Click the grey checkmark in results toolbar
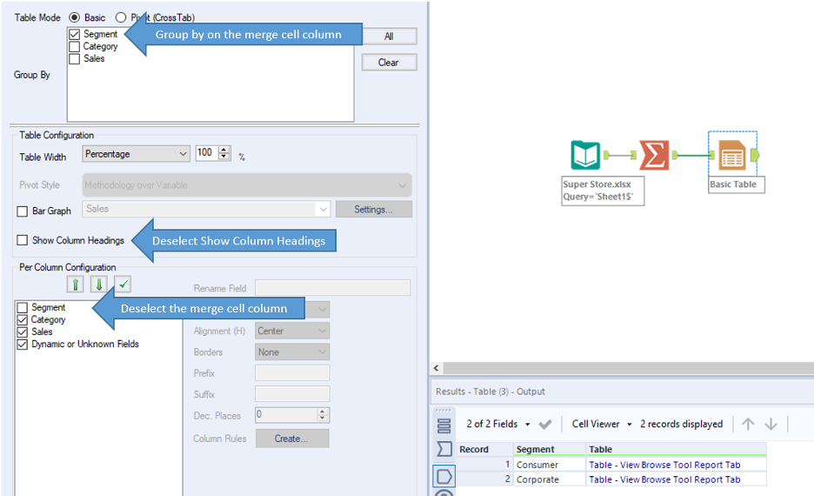814x496 pixels. (545, 425)
